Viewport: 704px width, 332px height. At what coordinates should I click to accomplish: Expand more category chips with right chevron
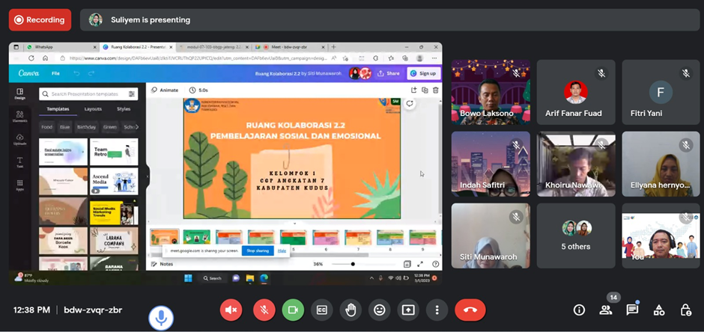click(x=136, y=127)
